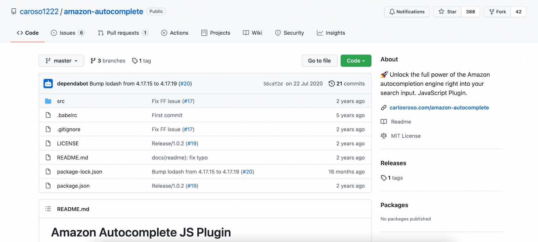Open the .gitignore file
This screenshot has height=242, width=538.
tap(69, 129)
